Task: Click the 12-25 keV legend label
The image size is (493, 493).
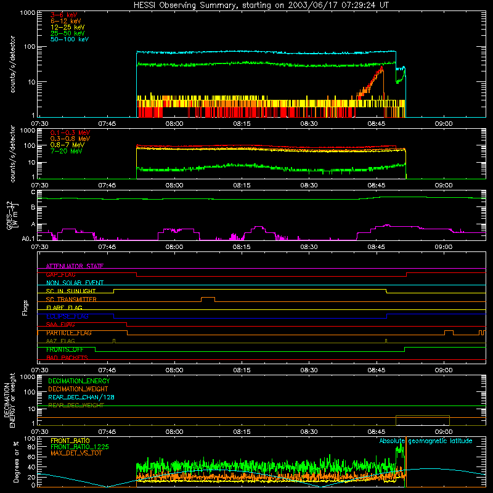Action: 68,27
